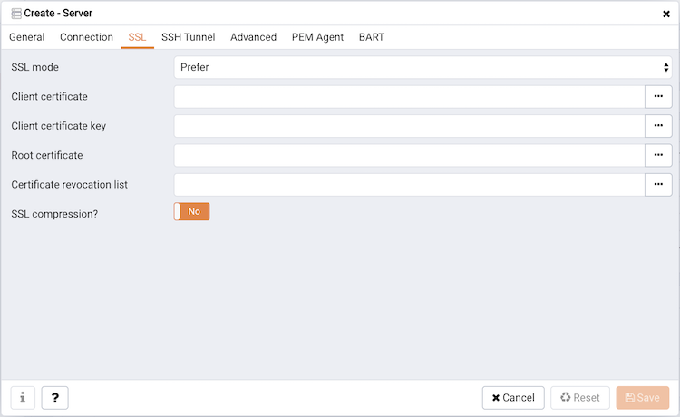Click the 'Root certificate' label
This screenshot has height=417, width=680.
(x=47, y=155)
